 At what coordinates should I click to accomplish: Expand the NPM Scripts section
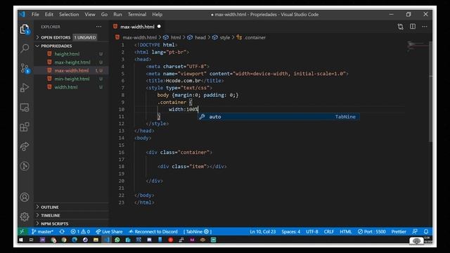55,223
